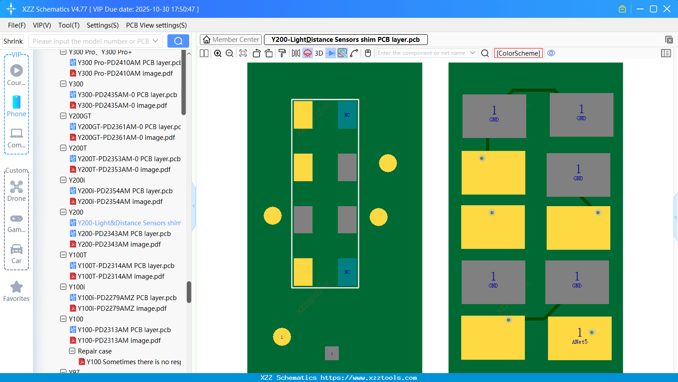The width and height of the screenshot is (678, 382).
Task: Switch to 3D board view
Action: coord(318,53)
